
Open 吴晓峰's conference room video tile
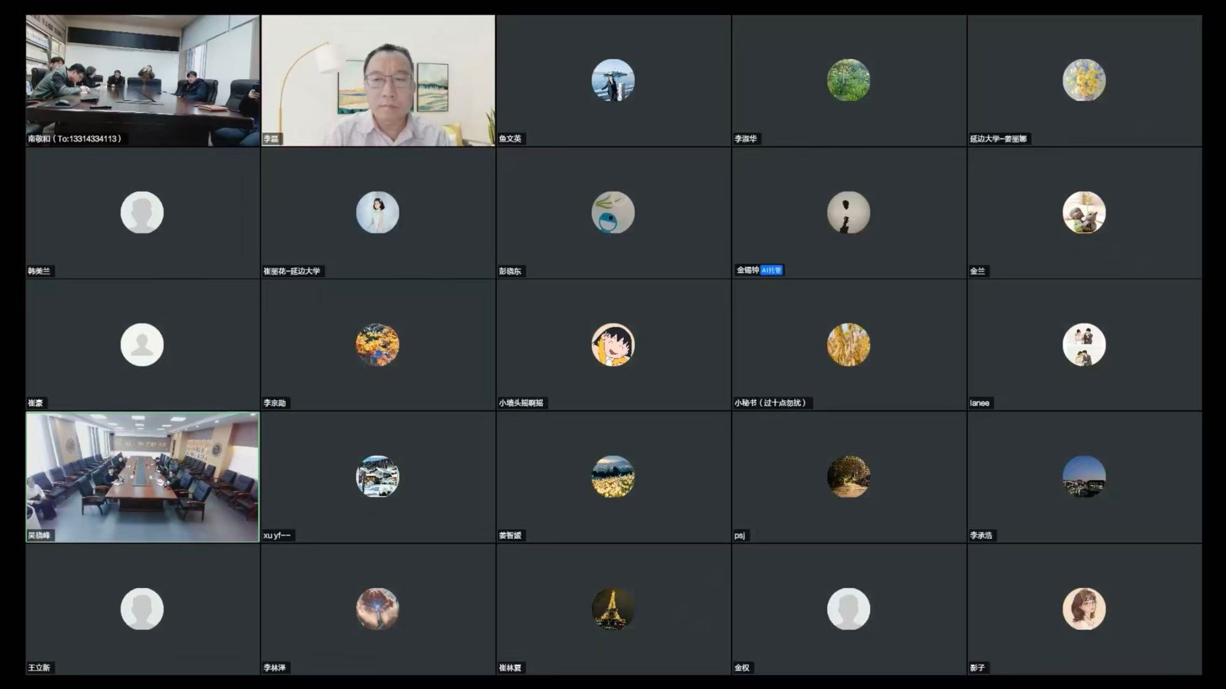(142, 477)
